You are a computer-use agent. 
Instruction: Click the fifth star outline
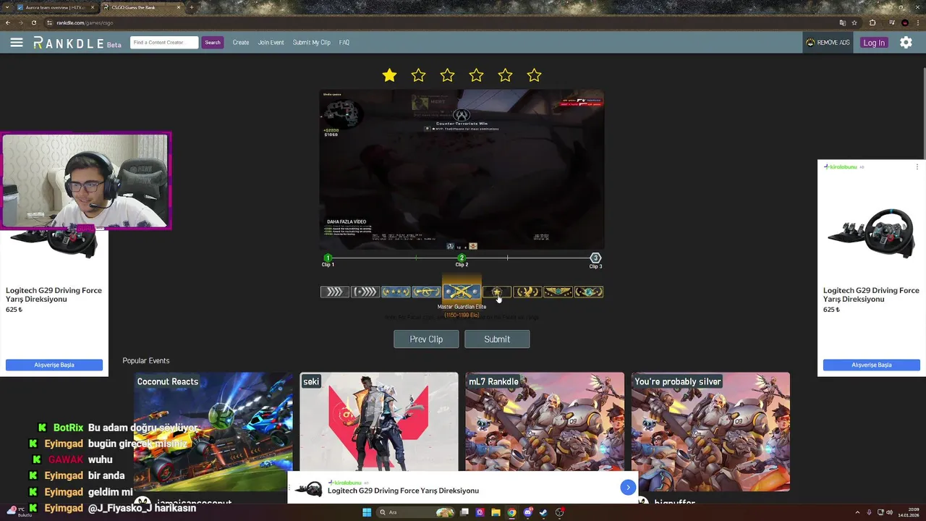tap(505, 75)
